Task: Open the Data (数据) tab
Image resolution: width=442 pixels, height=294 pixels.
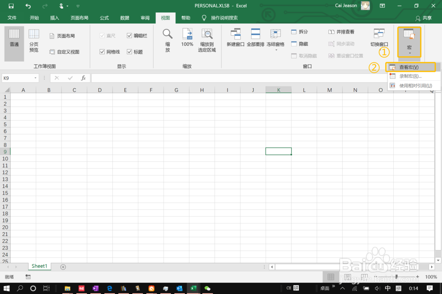Action: [x=125, y=18]
